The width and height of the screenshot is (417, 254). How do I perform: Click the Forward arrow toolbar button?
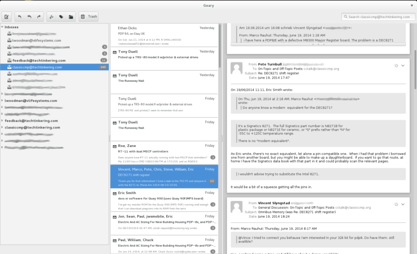pos(39,17)
